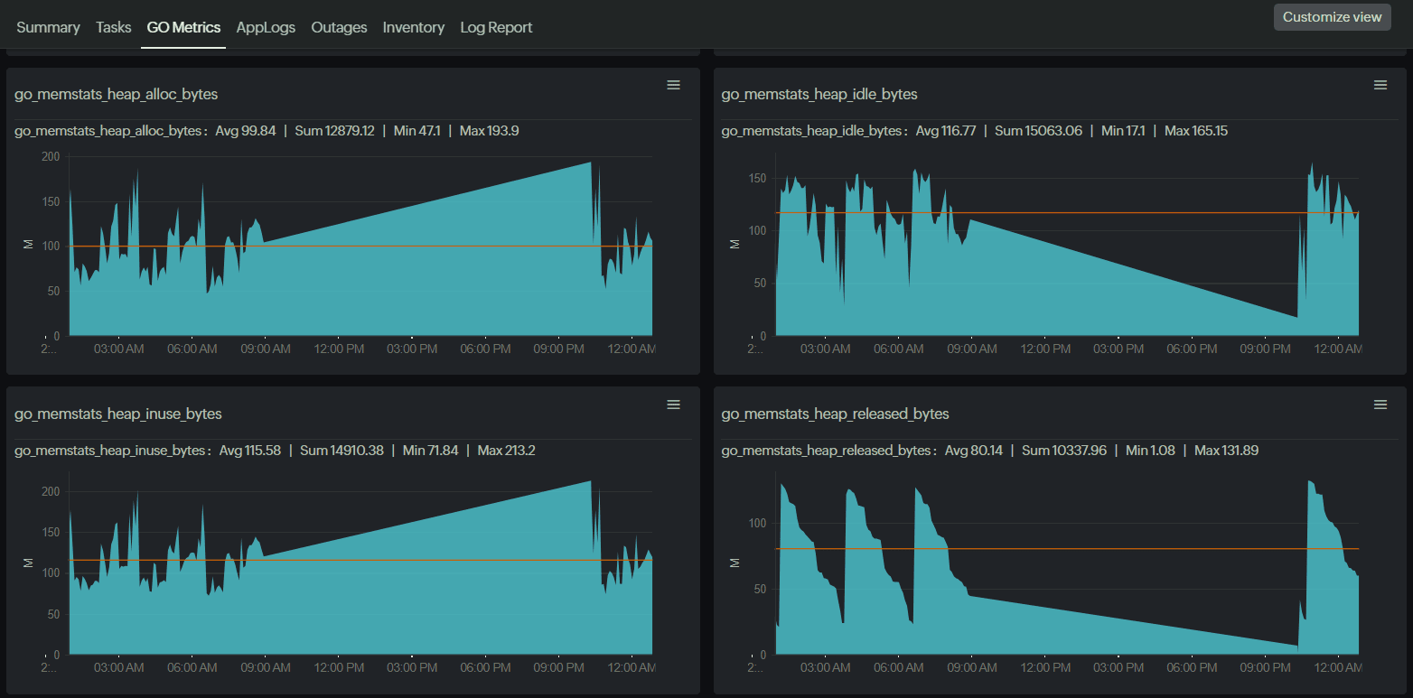Open hamburger menu for heap_released_bytes chart
Viewport: 1413px width, 698px height.
click(1380, 405)
